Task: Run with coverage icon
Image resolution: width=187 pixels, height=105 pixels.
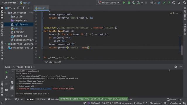Action: click(134, 3)
